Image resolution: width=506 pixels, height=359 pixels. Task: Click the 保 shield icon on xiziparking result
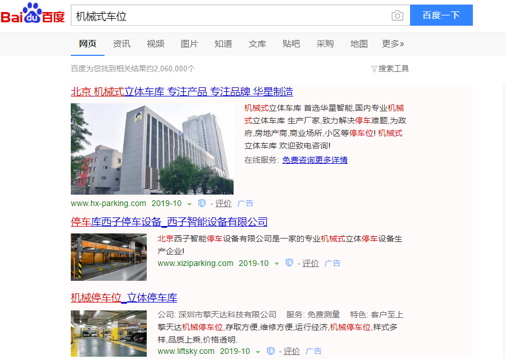(289, 263)
